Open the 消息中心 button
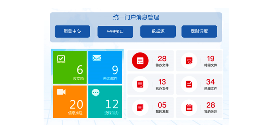The width and height of the screenshot is (273, 133). (72, 31)
